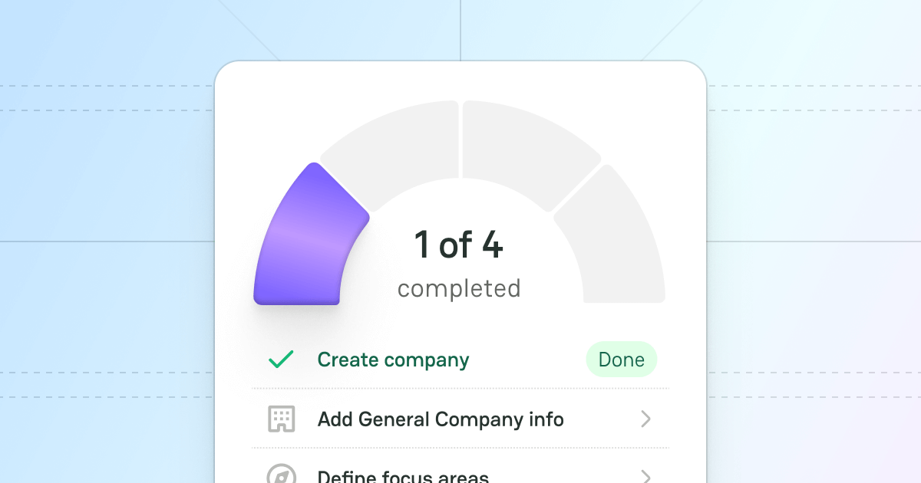Viewport: 921px width, 483px height.
Task: Click the green Done badge
Action: tap(621, 360)
